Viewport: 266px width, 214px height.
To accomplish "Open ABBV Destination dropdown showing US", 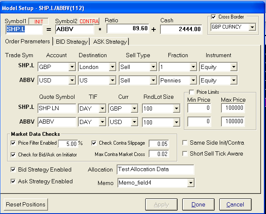I will (x=112, y=80).
